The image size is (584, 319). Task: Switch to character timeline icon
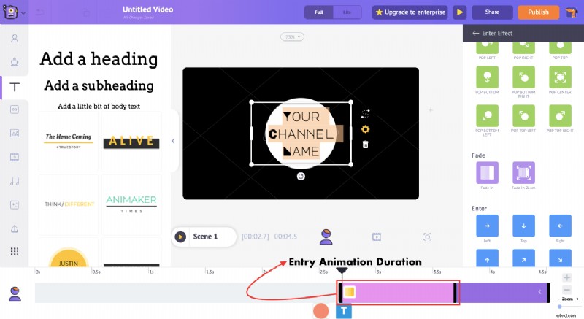326,237
